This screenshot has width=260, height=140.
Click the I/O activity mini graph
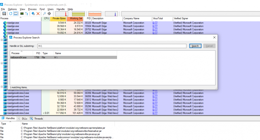point(111,14)
